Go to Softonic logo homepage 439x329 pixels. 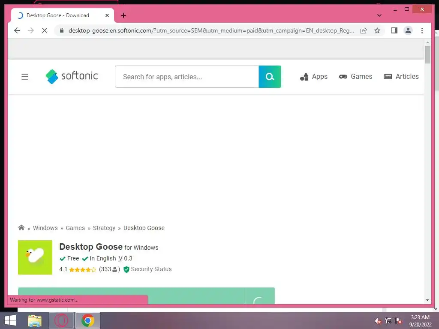coord(72,76)
